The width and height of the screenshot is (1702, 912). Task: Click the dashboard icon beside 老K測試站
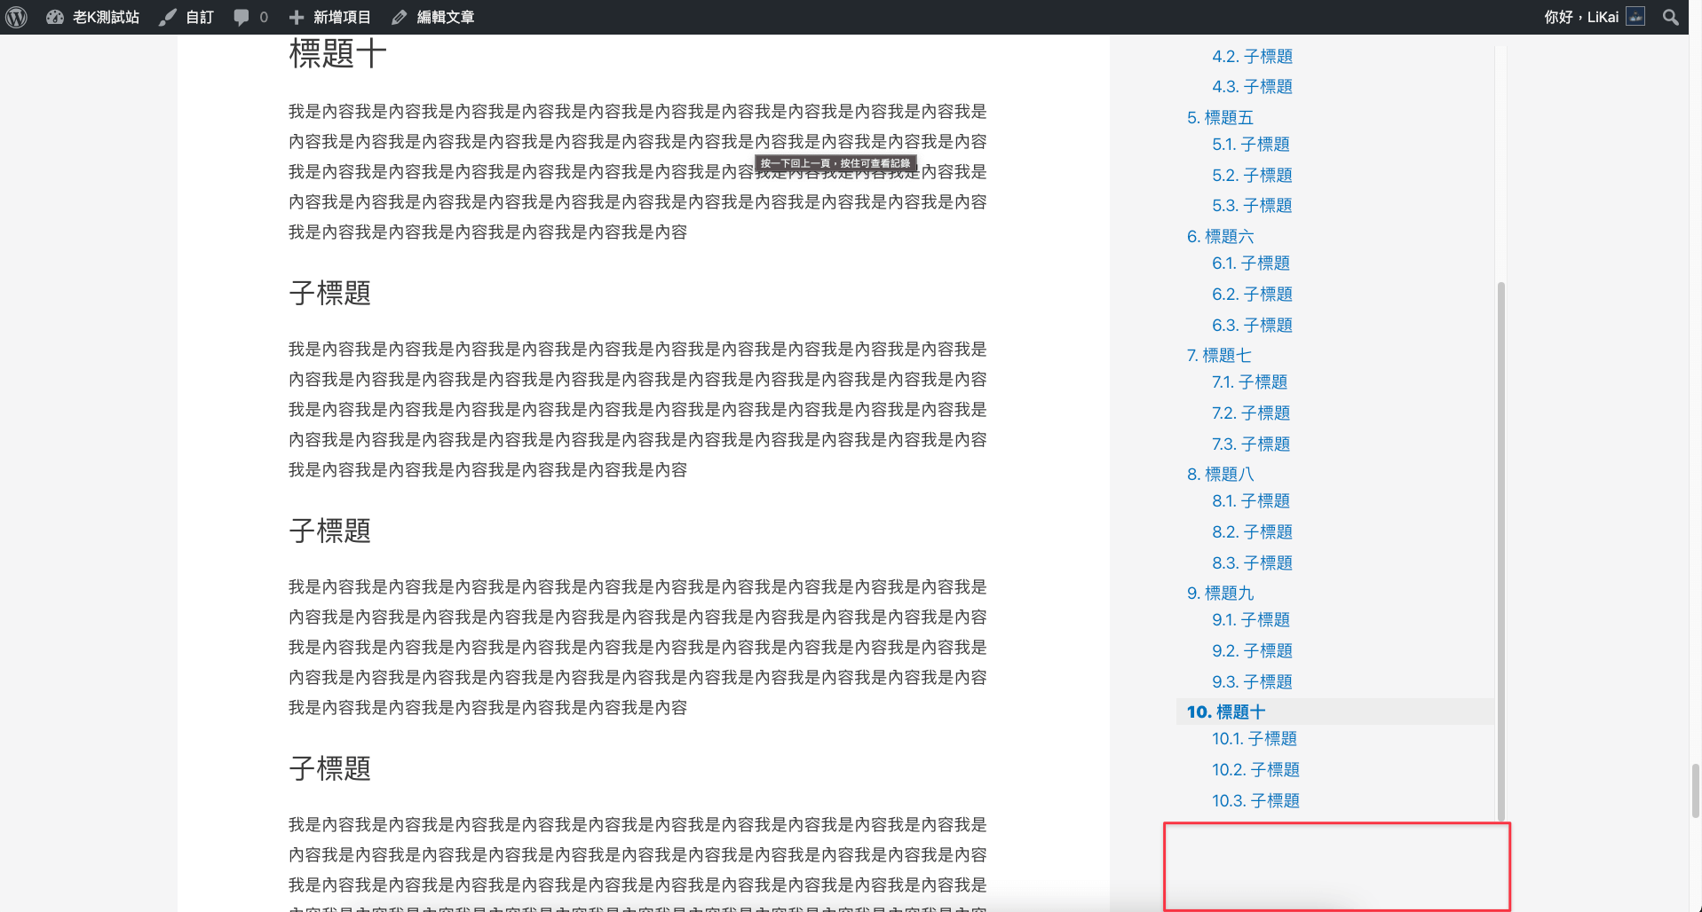[x=55, y=17]
